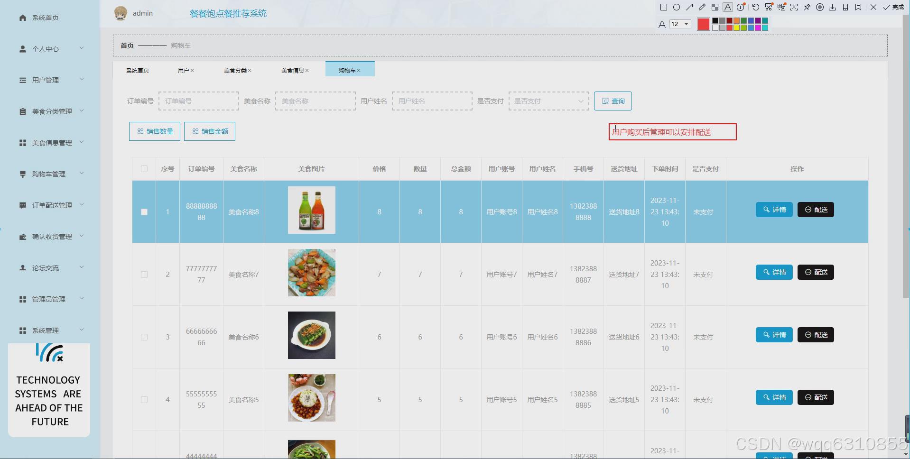Switch to the 美食信息 tab
Screen dimensions: 910x459
(x=293, y=70)
